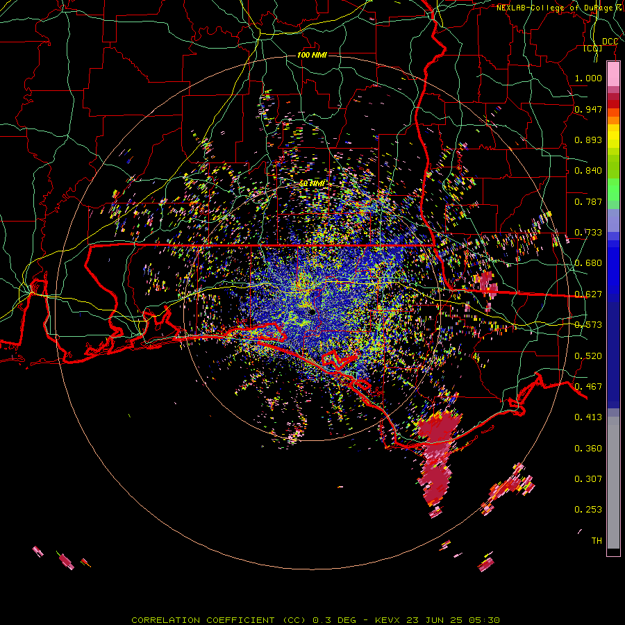Select the 0.947 legend value

pos(588,109)
